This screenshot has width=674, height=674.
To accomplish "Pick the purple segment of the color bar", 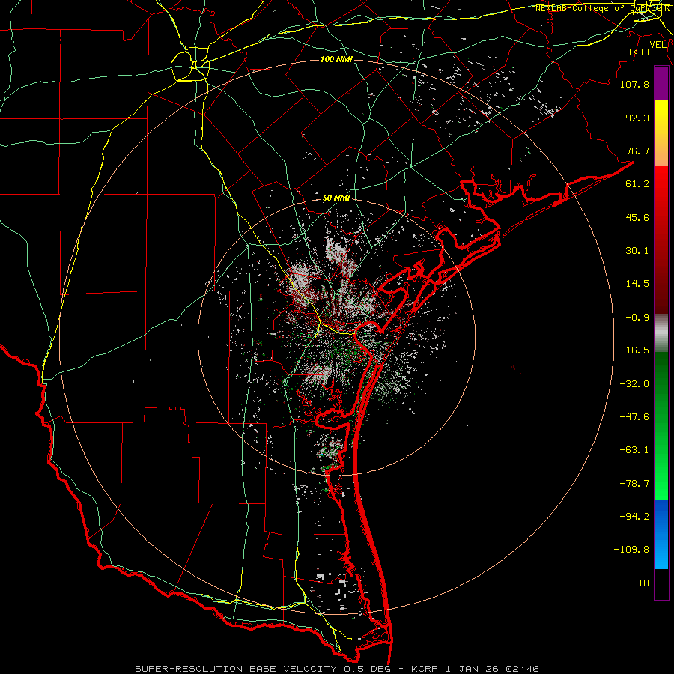I will 661,83.
